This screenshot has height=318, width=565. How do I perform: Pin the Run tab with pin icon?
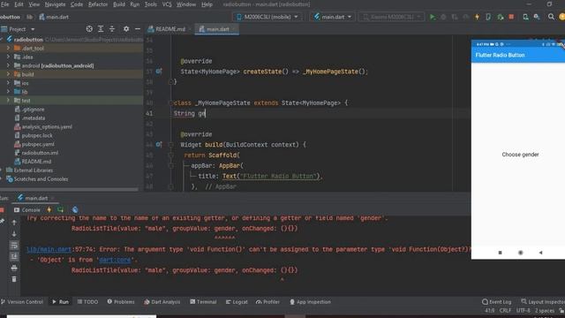click(x=2, y=221)
